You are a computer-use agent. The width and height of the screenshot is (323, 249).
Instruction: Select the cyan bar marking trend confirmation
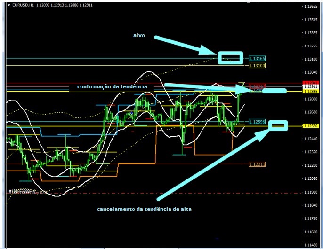[x=274, y=90]
